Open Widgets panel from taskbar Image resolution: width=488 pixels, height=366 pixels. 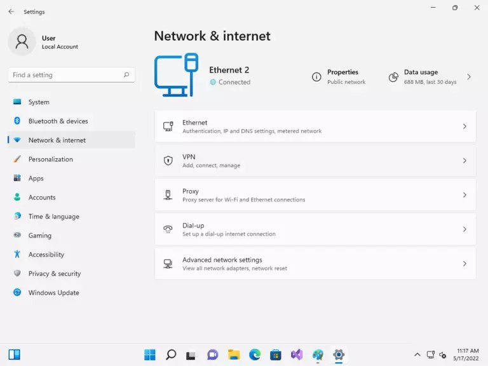click(x=15, y=355)
